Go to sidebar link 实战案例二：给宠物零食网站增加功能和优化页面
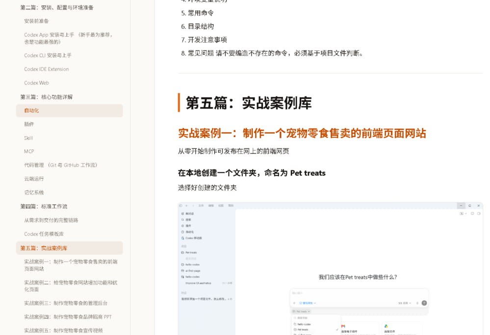This screenshot has height=335, width=490. (71, 286)
